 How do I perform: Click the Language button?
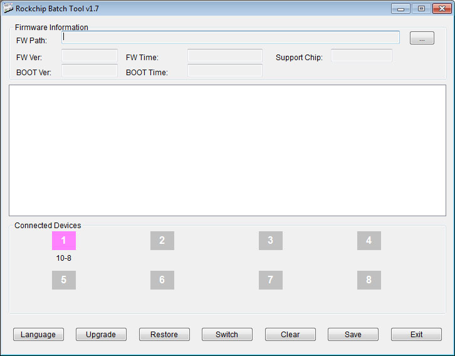38,335
